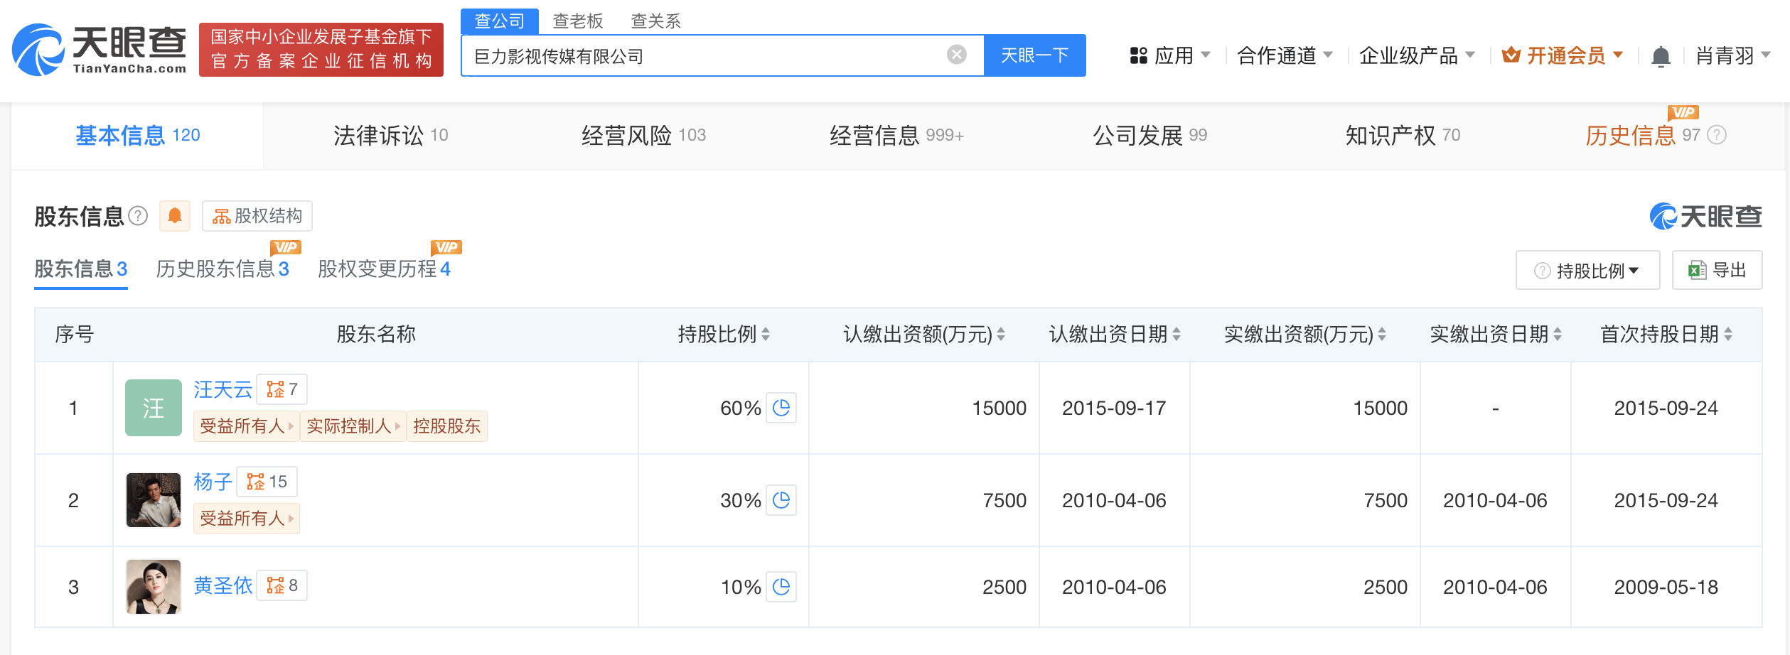Open shareholder 汪天云's profile link
Screen dimensions: 1790x655
[x=223, y=389]
